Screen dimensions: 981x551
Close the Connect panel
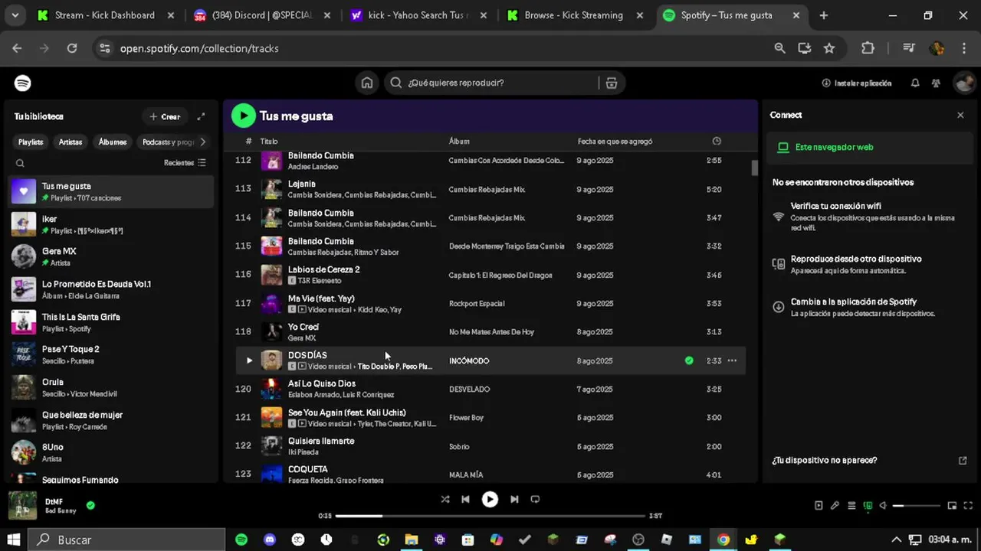(960, 115)
